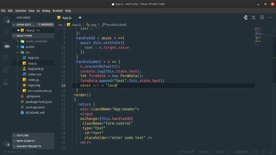Open the Edit menu
This screenshot has width=276, height=155.
click(x=10, y=11)
